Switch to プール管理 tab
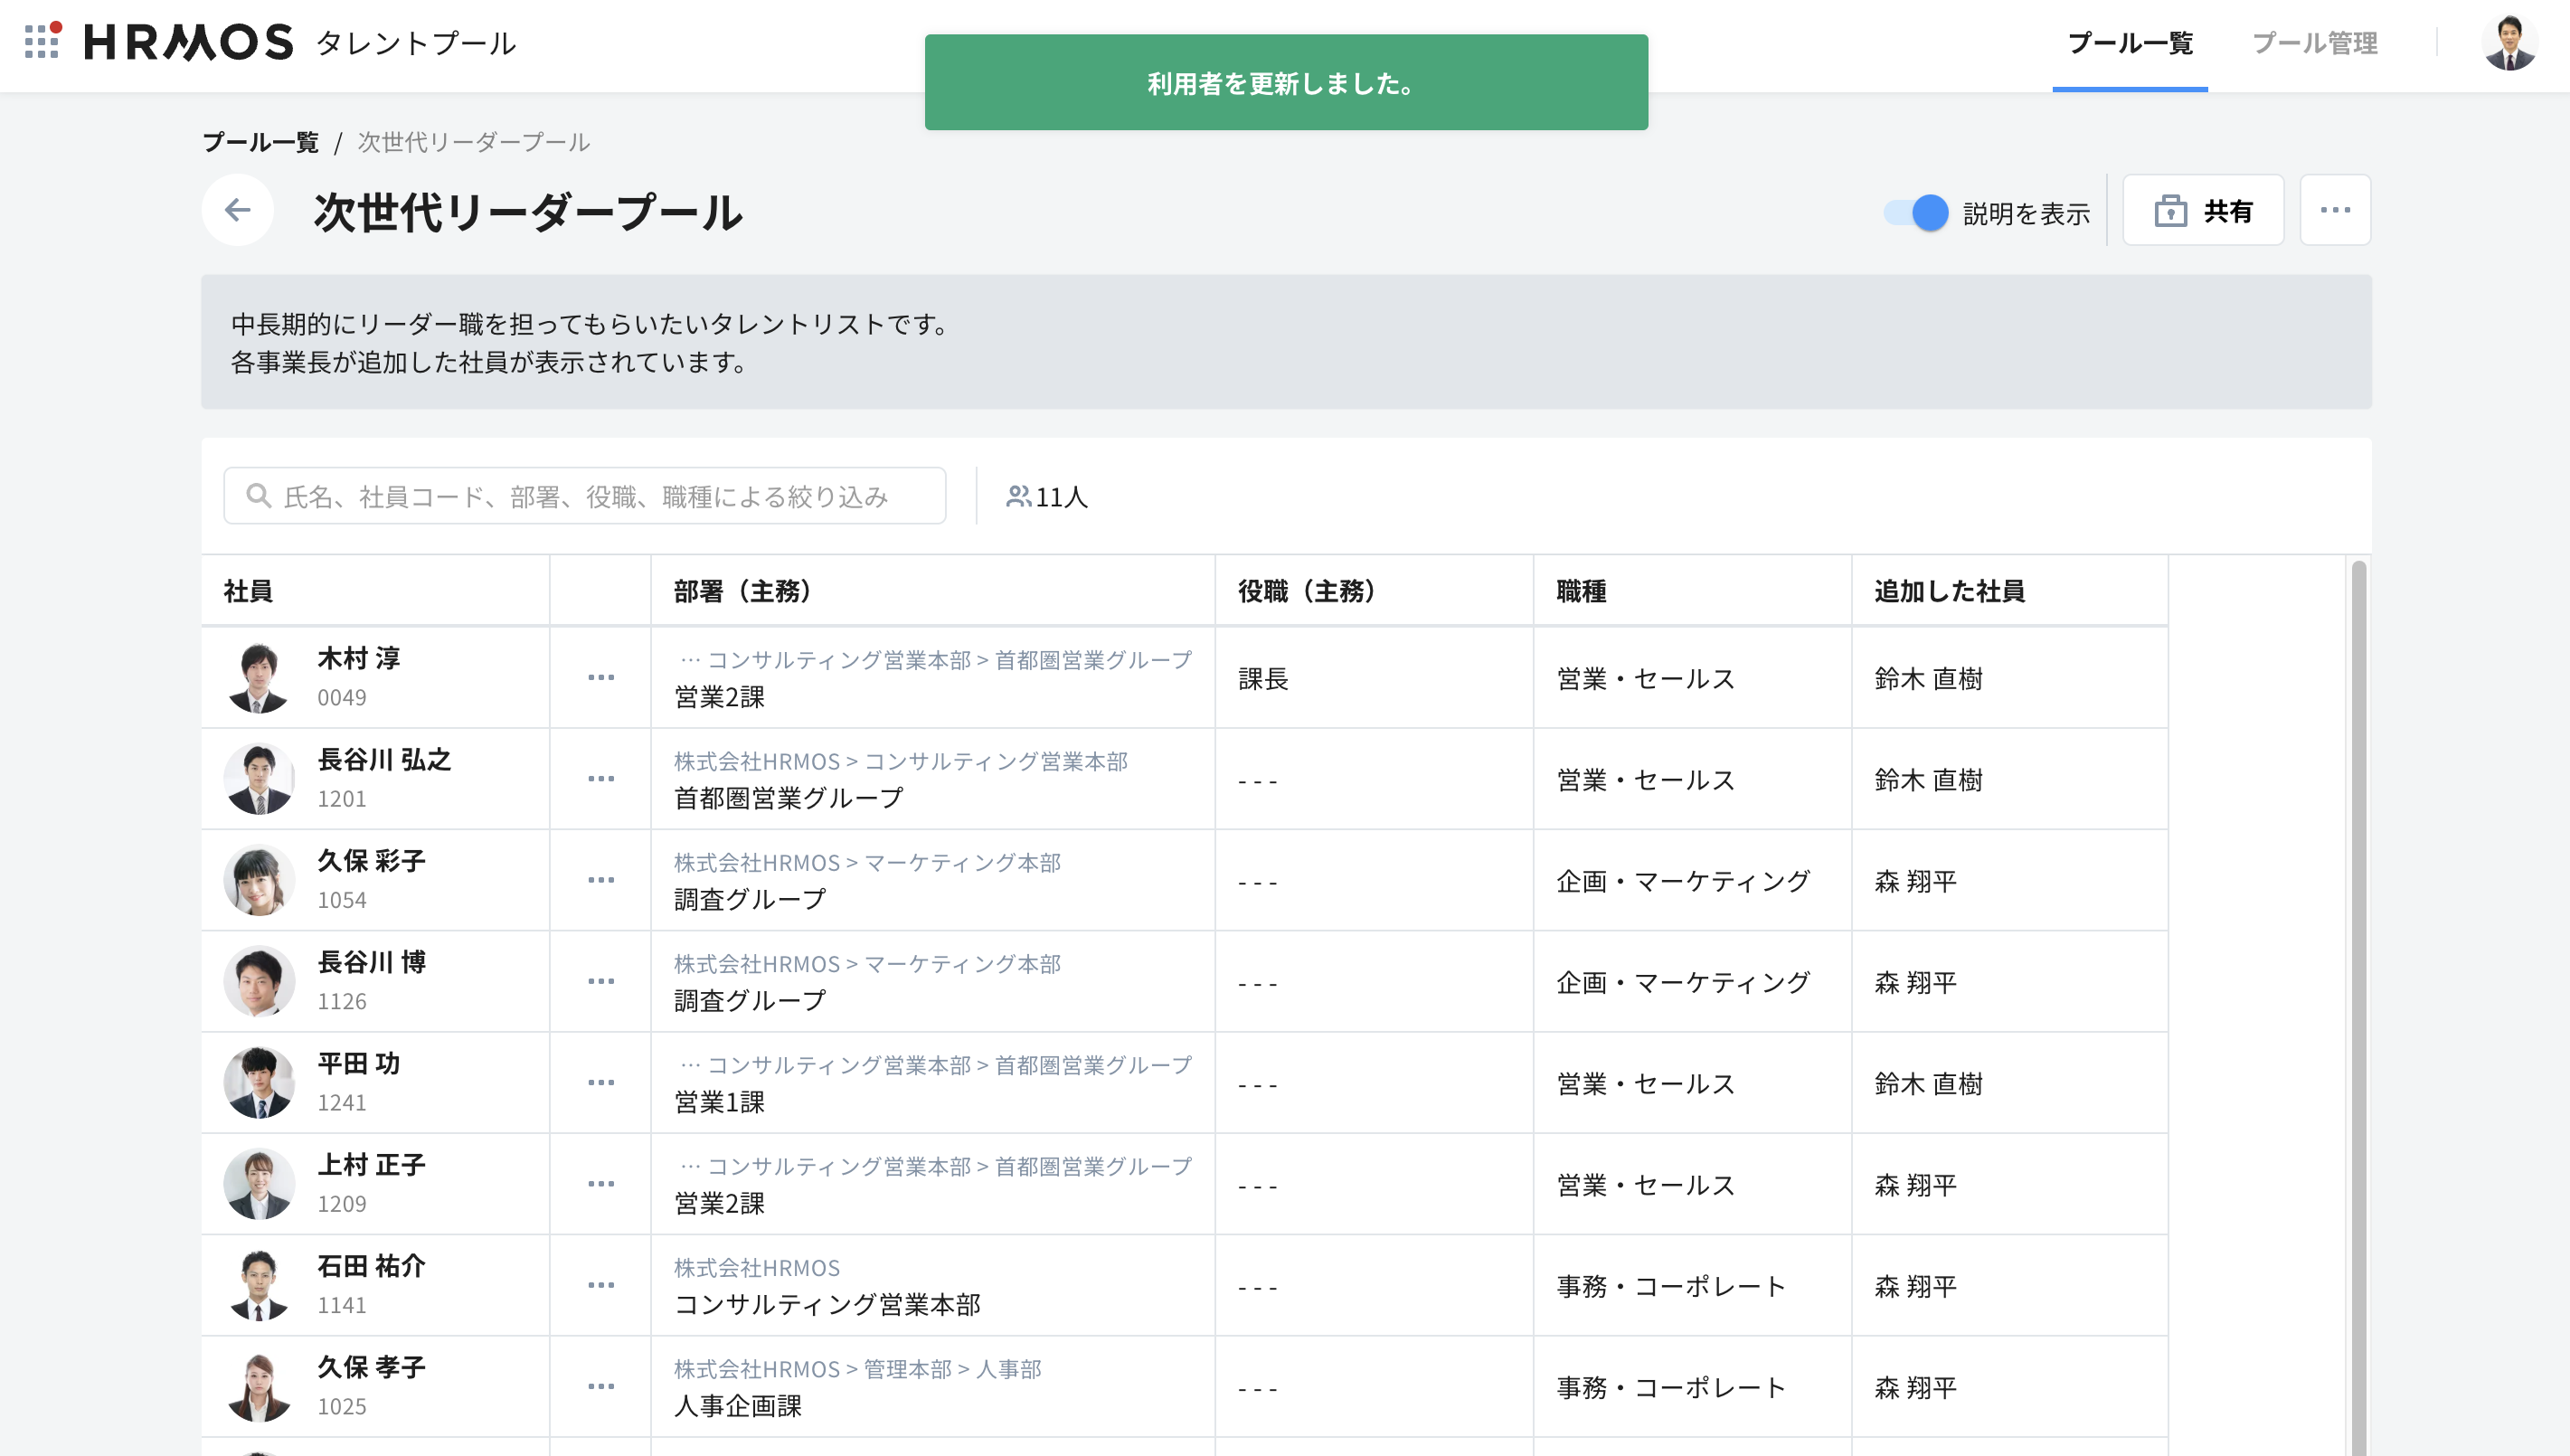Screen dimensions: 2570x1456 coord(2314,43)
